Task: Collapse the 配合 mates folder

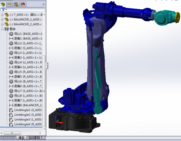Action: pos(2,29)
